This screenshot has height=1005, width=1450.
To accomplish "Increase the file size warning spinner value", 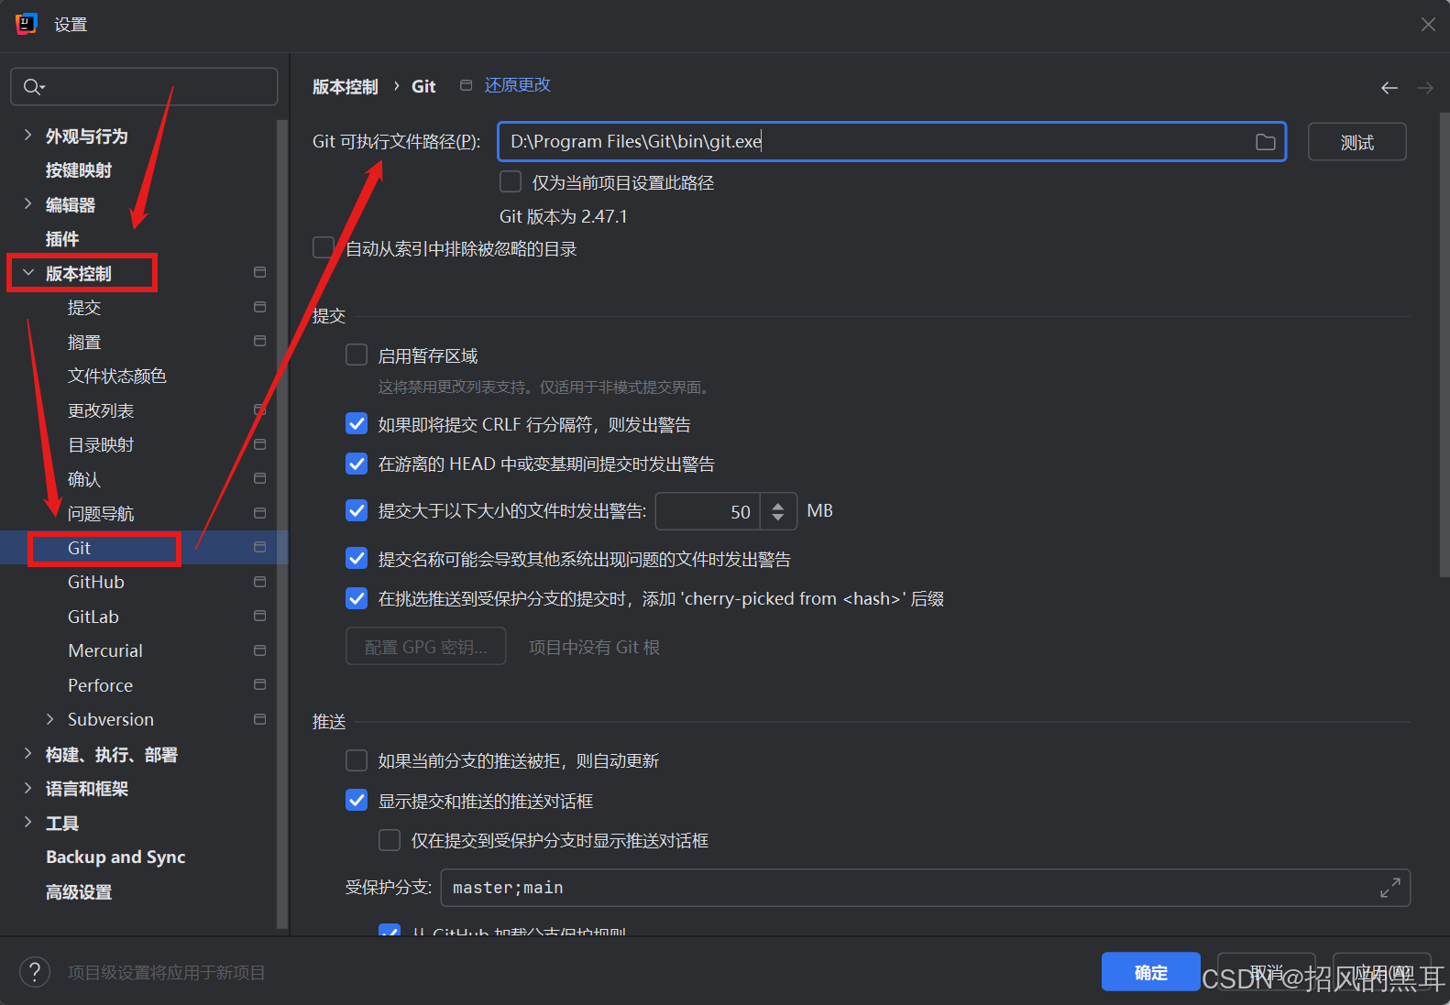I will click(778, 504).
